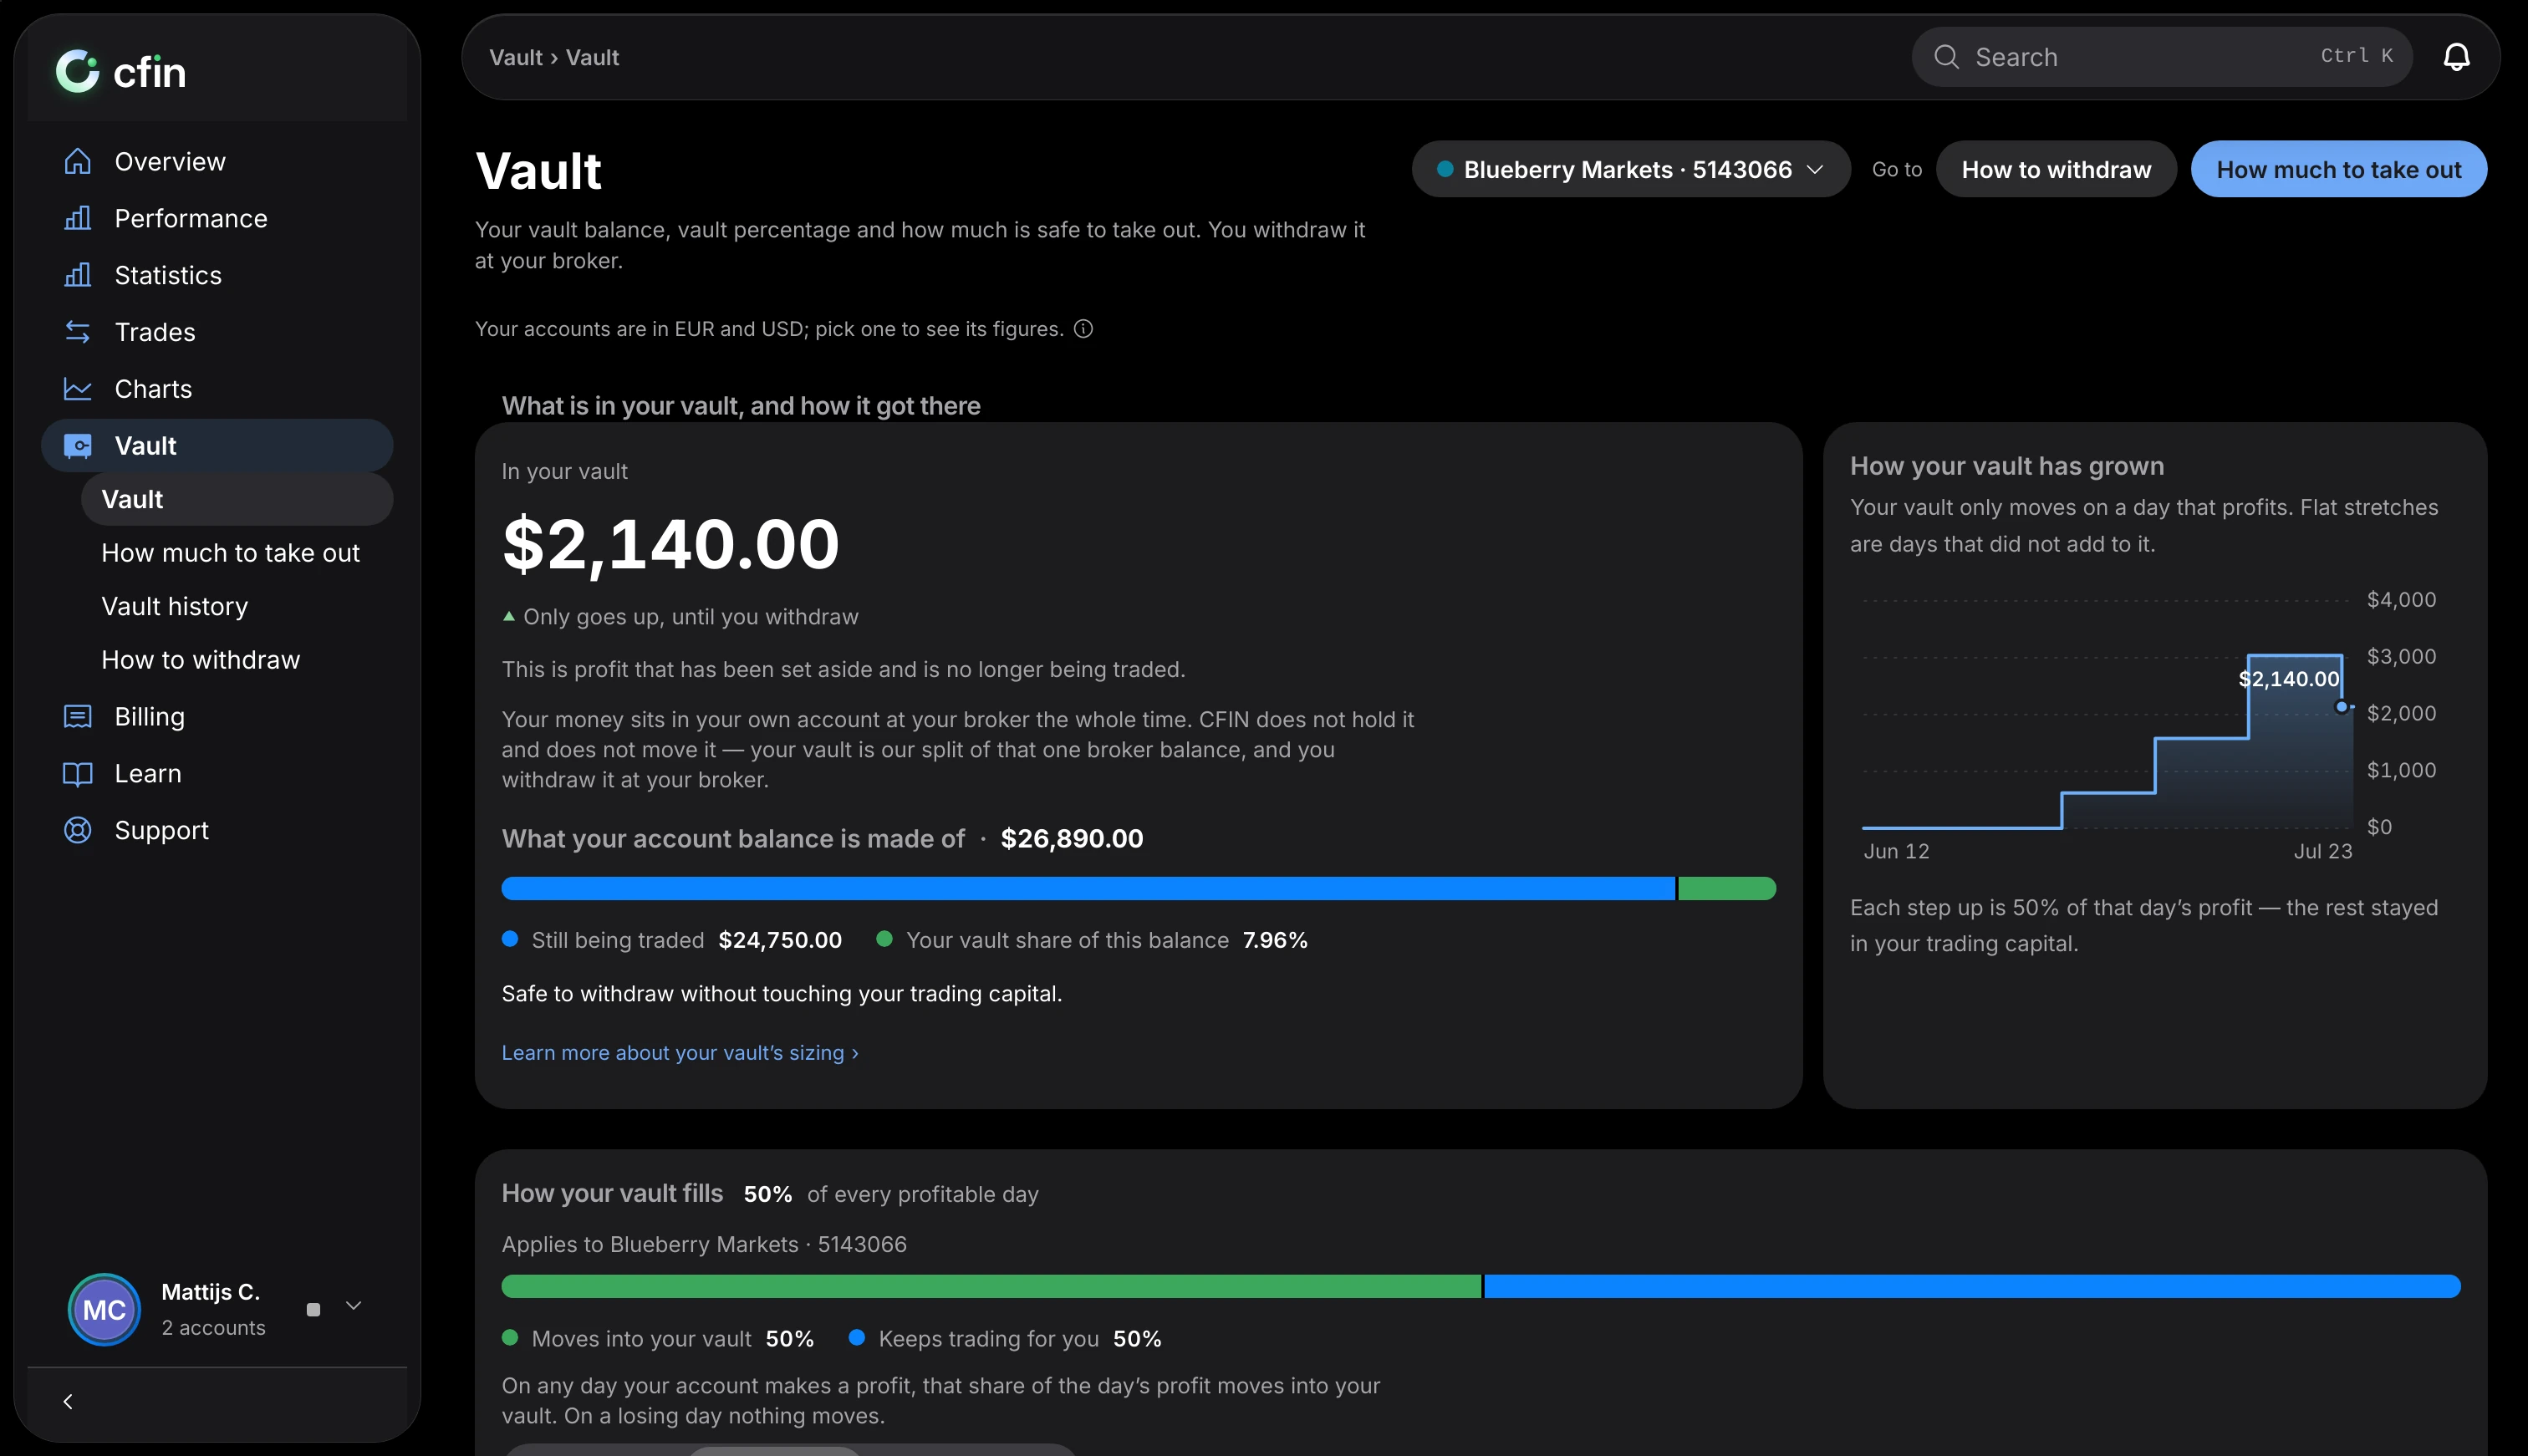
Task: Click the search magnifier icon
Action: 1946,57
